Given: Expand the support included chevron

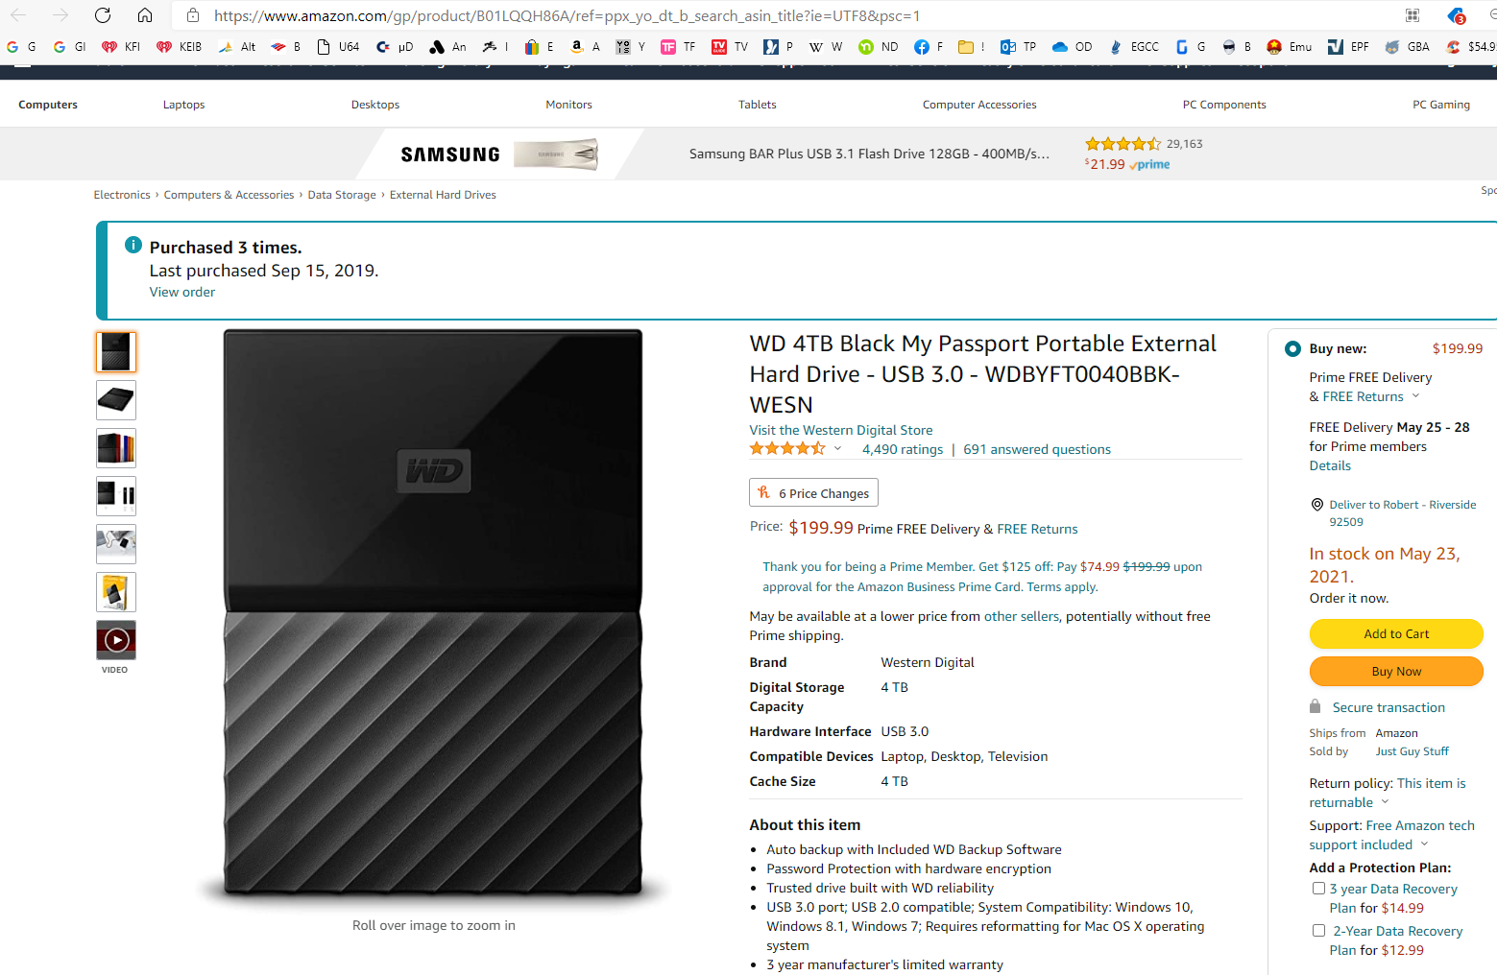Looking at the screenshot, I should click(x=1424, y=844).
